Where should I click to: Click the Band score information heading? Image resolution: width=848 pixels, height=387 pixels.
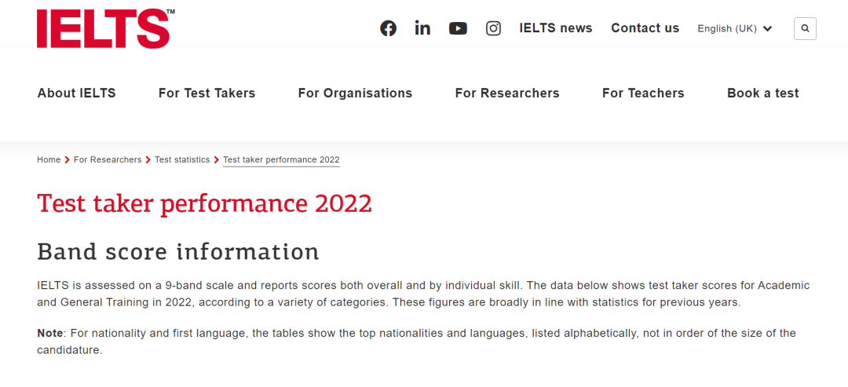pos(178,252)
